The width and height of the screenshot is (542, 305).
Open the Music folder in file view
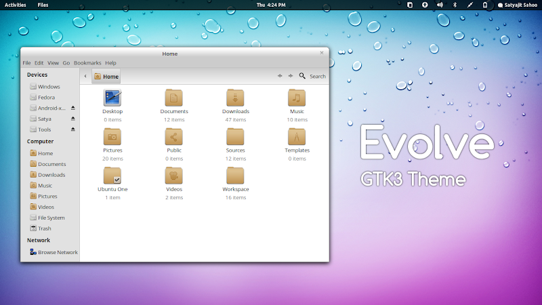coord(297,98)
